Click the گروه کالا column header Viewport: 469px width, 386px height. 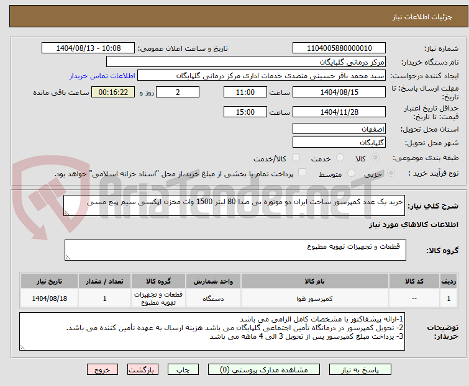[158, 281]
